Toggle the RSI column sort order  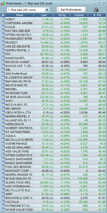(97, 15)
